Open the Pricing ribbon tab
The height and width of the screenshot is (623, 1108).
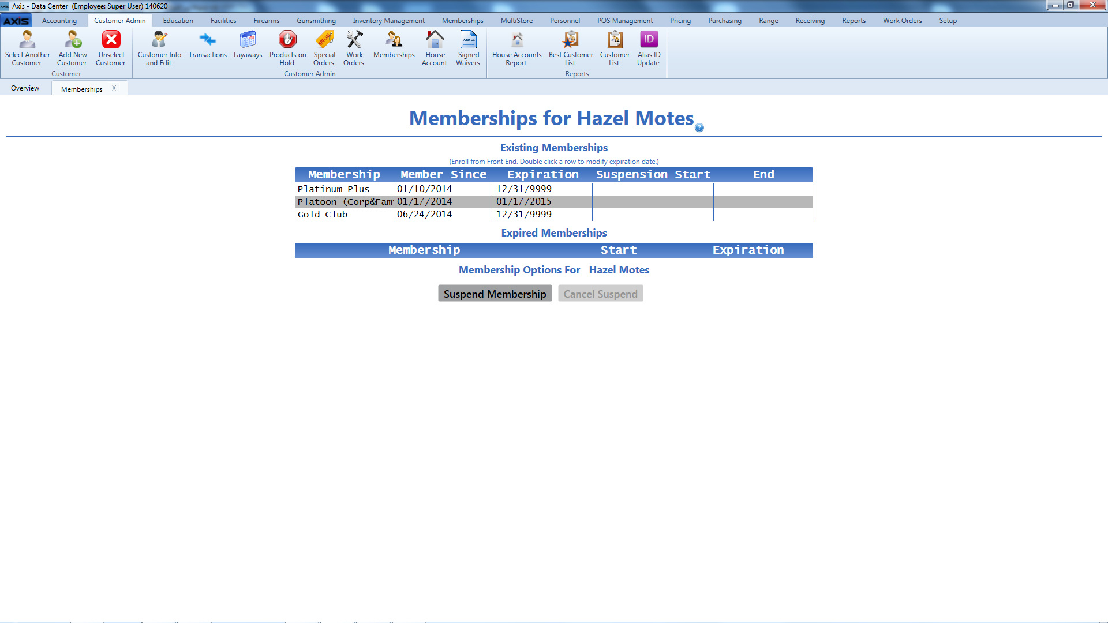click(x=680, y=21)
